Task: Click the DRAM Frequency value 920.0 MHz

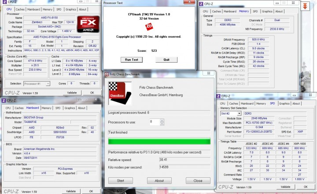Action: click(258, 40)
